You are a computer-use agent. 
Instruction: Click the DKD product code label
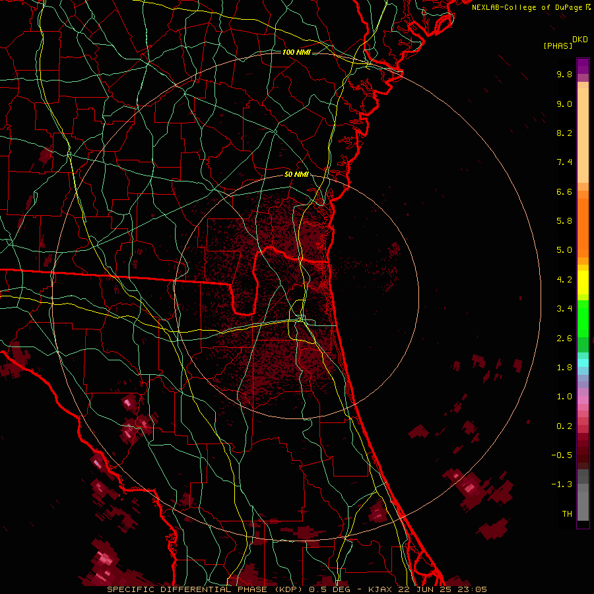580,40
